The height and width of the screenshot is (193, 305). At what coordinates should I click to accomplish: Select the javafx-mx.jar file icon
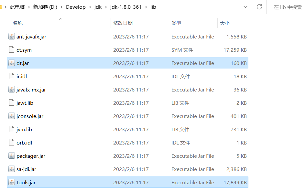12,90
